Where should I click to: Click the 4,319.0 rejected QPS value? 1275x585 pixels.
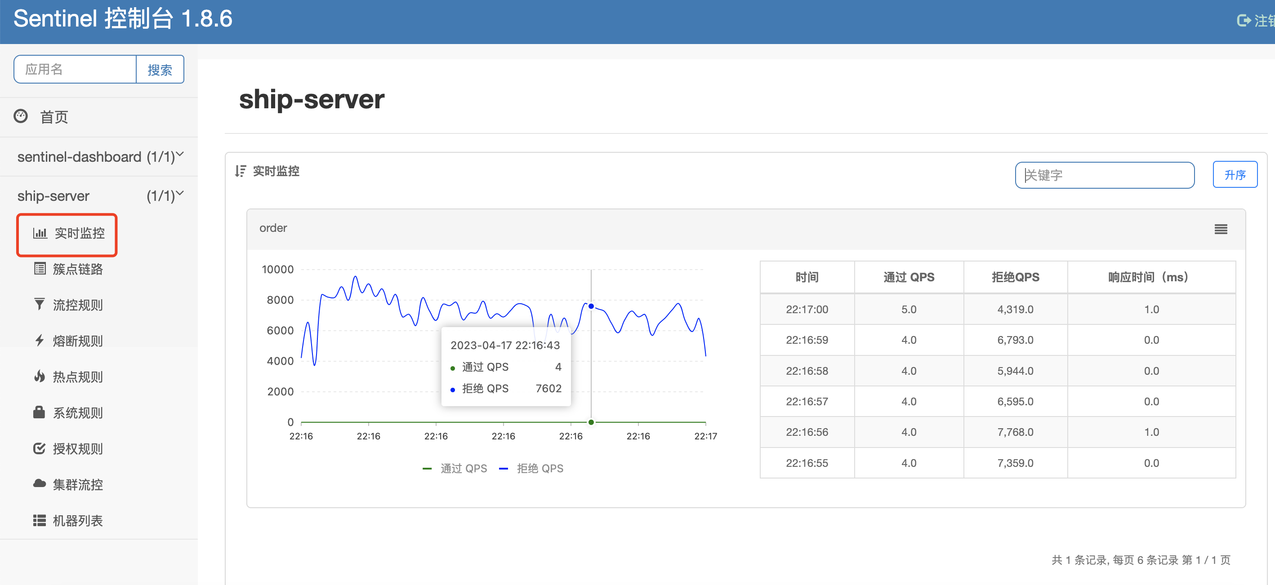pos(1015,309)
